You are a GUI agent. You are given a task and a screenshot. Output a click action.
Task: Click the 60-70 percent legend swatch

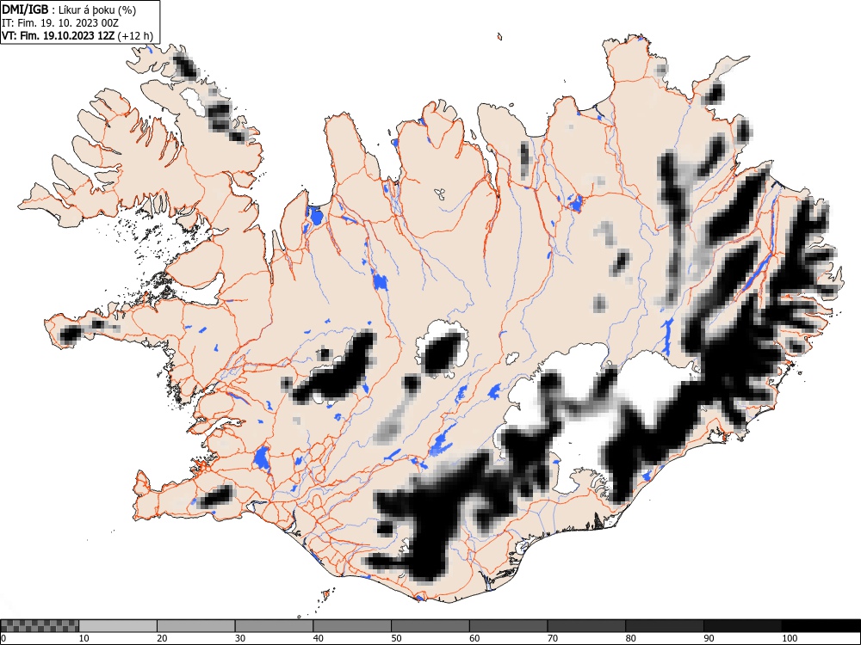coord(509,626)
